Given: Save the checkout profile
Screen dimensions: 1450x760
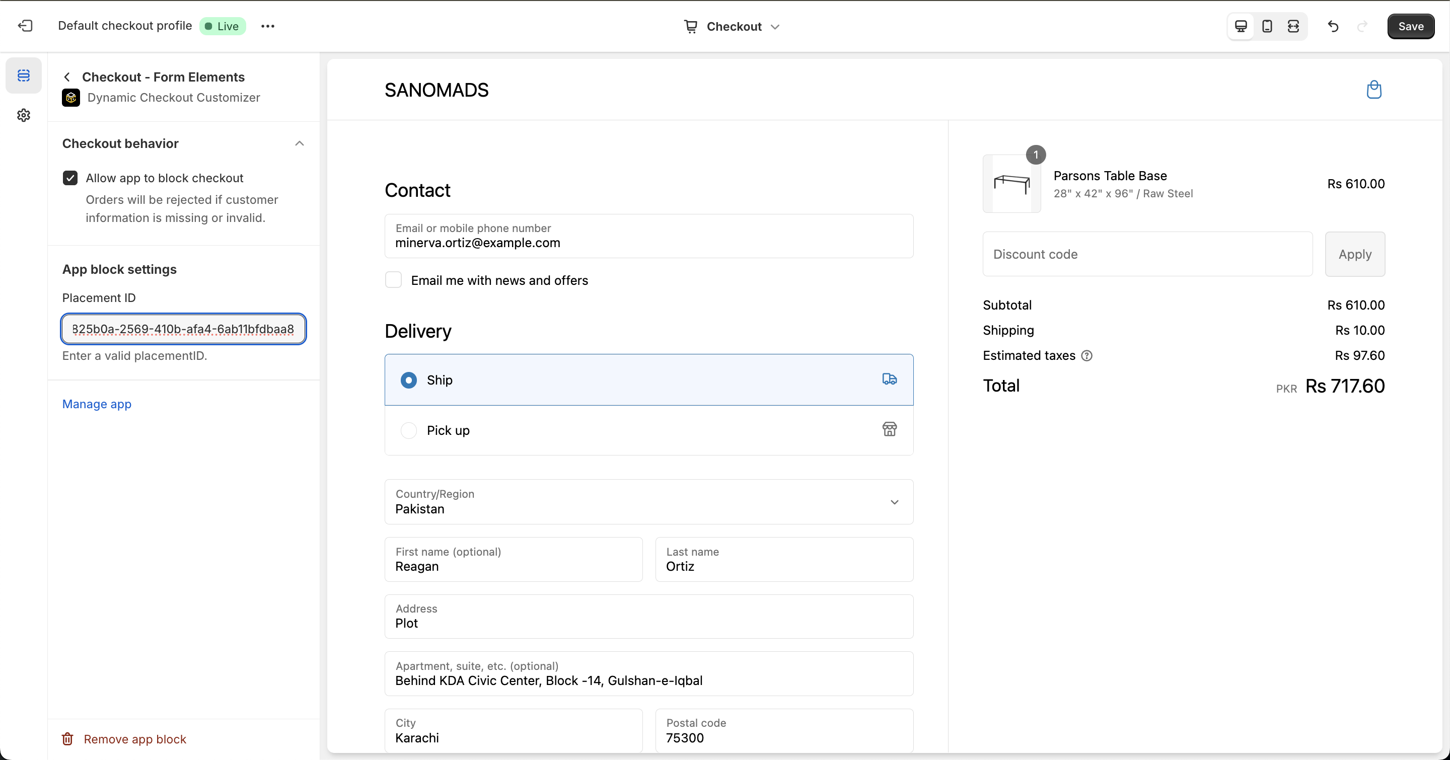Looking at the screenshot, I should tap(1411, 27).
